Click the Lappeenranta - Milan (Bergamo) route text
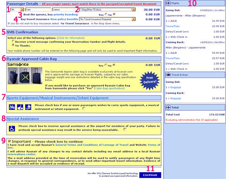 coord(185,15)
